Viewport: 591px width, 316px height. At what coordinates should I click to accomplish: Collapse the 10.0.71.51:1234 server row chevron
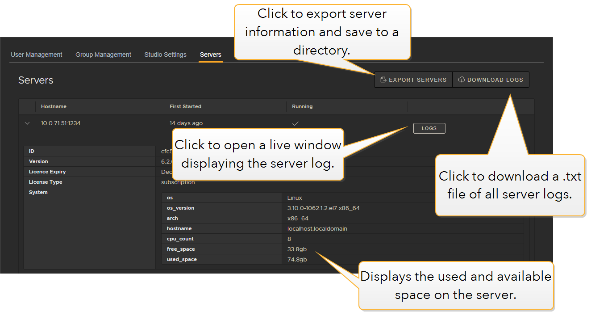coord(27,123)
